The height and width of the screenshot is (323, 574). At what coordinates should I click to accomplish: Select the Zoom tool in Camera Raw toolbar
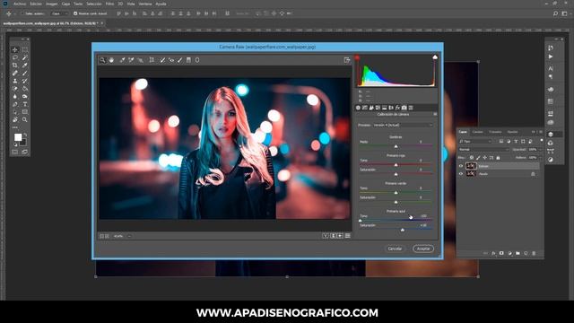tap(102, 60)
